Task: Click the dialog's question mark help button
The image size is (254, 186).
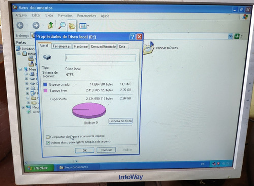Action: 132,37
